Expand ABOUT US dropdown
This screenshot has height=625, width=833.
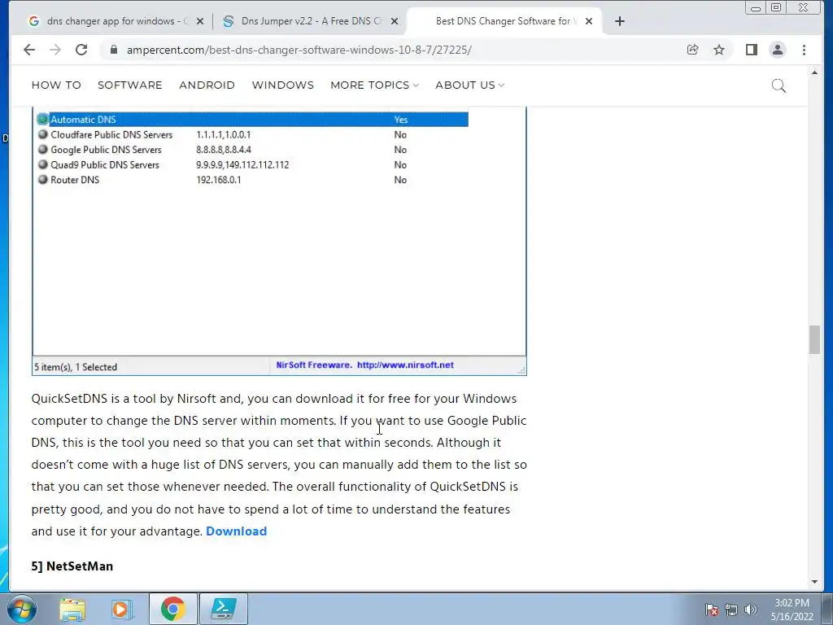[469, 85]
